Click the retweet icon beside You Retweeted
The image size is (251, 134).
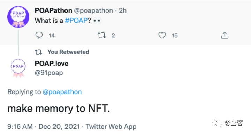pos(38,52)
